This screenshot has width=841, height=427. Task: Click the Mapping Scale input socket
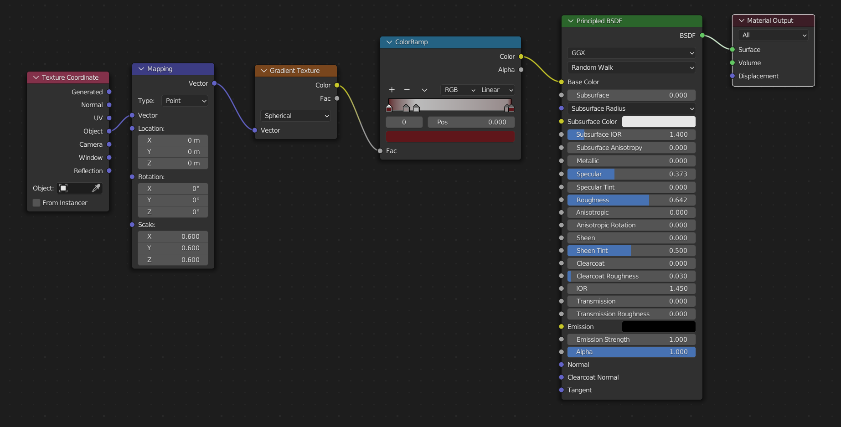(132, 225)
